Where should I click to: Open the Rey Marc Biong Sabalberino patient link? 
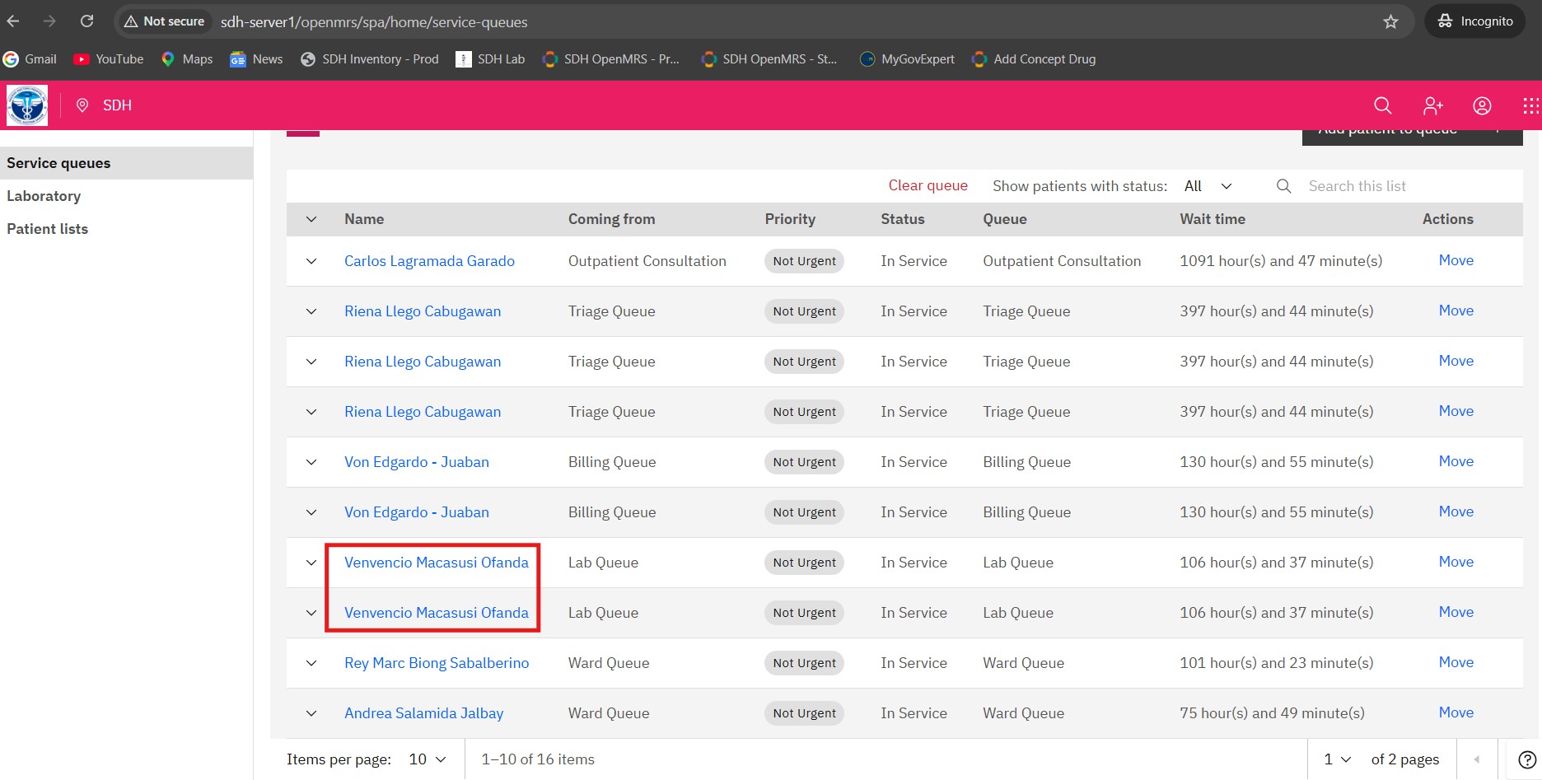[x=437, y=663]
